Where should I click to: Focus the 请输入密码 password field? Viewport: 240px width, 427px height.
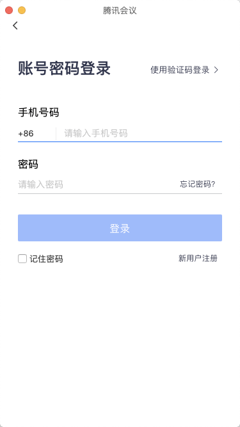[97, 184]
